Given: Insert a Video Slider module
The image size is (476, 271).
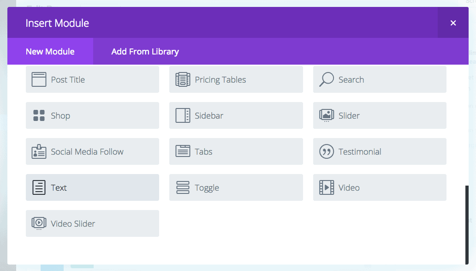Looking at the screenshot, I should coord(92,223).
